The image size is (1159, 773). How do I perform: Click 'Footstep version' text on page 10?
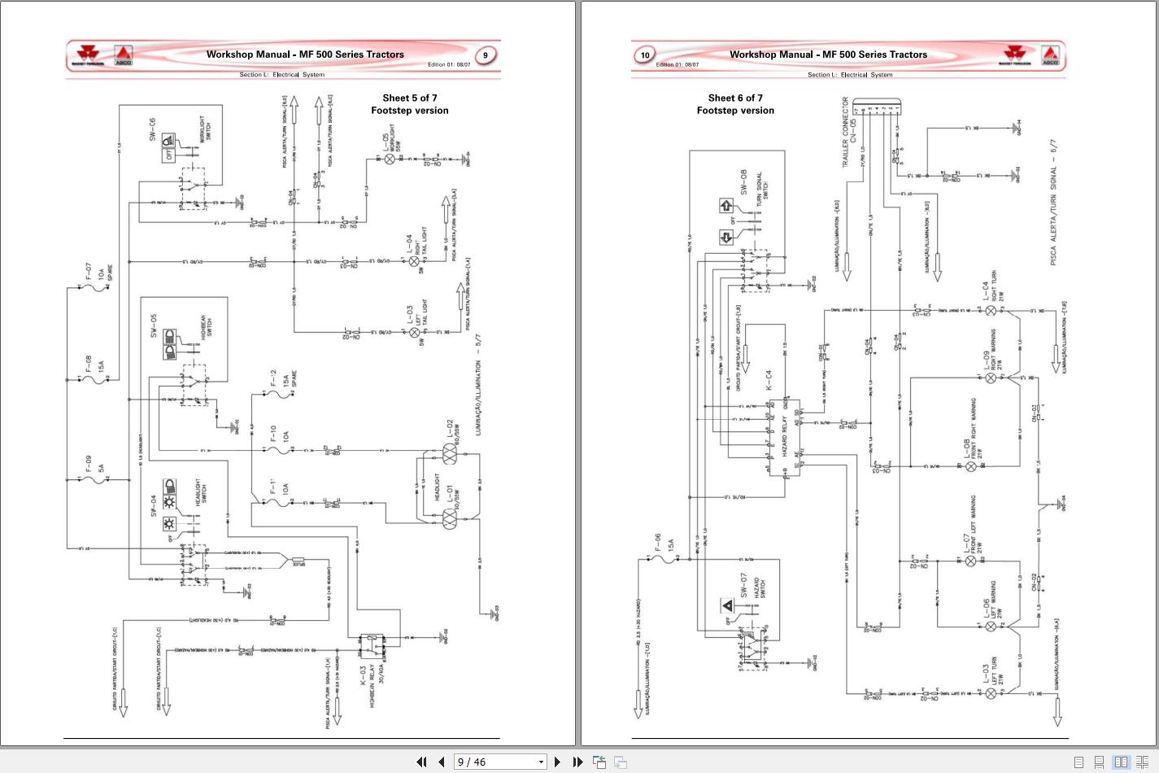click(735, 111)
